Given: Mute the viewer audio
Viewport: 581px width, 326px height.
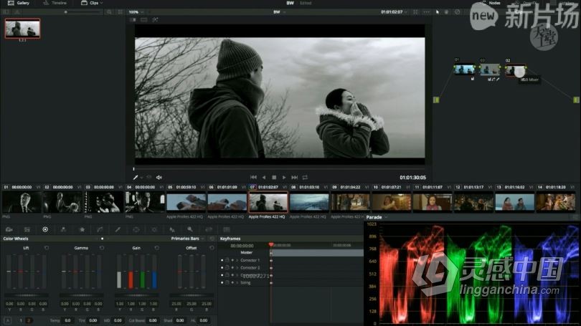Looking at the screenshot, I should click(x=159, y=178).
